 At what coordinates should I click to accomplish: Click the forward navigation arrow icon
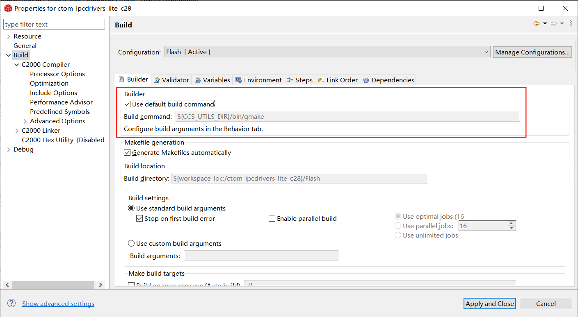click(553, 24)
